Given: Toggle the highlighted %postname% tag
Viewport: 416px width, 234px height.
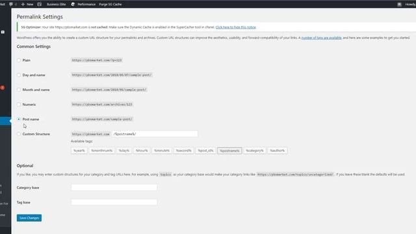Looking at the screenshot, I should coord(229,151).
